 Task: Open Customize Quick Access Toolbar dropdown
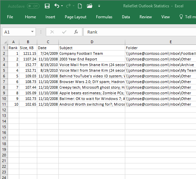point(99,6)
